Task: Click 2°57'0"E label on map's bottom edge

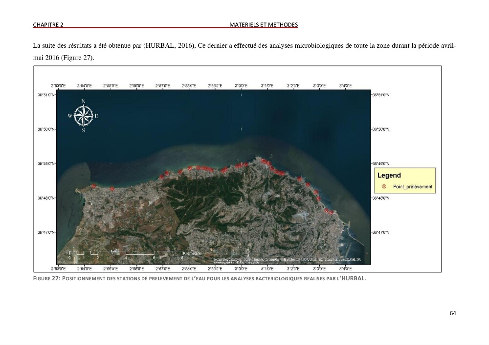Action: (x=163, y=269)
